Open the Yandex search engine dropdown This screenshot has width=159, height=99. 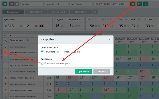click(32, 4)
